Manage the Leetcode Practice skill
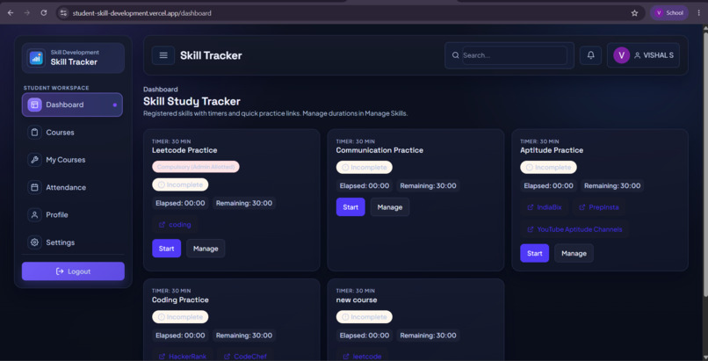The width and height of the screenshot is (708, 361). [x=206, y=249]
